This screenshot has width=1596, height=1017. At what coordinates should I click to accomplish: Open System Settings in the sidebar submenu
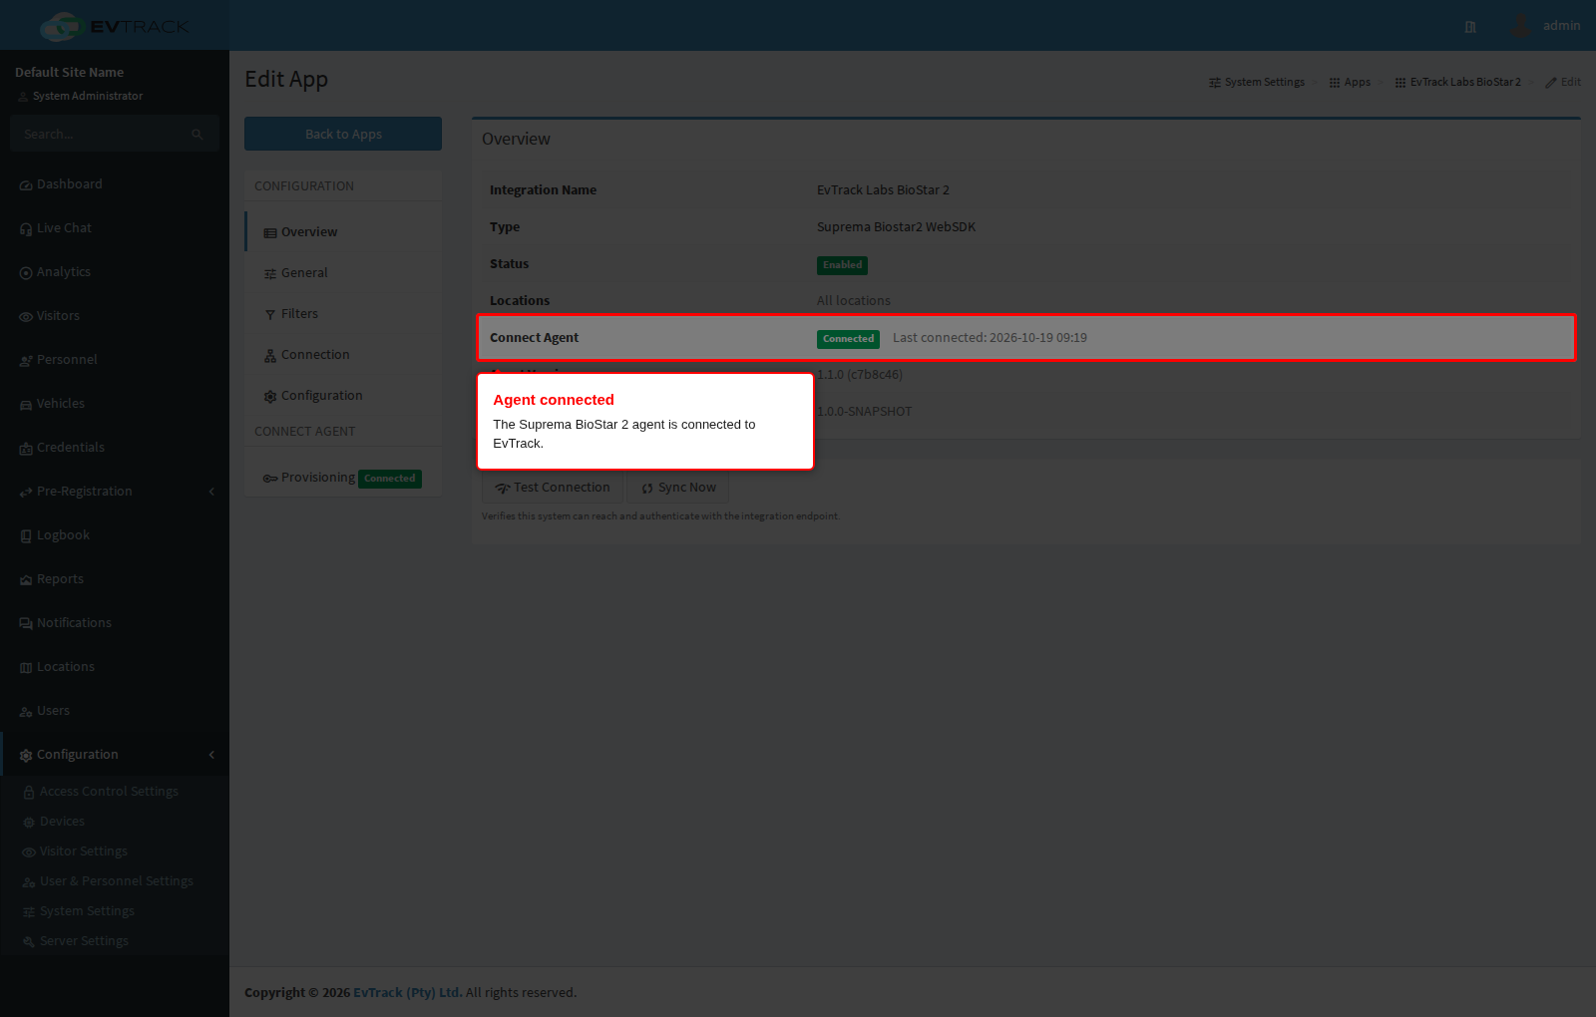pyautogui.click(x=87, y=911)
